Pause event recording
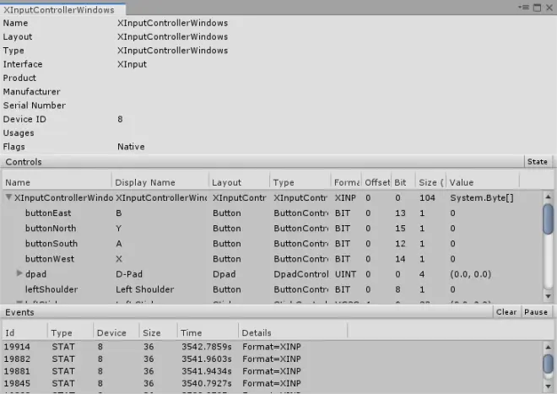This screenshot has height=394, width=557. (536, 312)
